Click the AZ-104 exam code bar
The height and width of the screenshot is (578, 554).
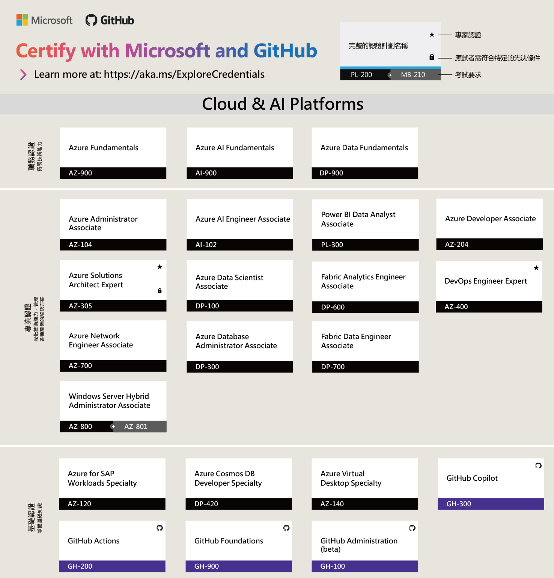113,245
